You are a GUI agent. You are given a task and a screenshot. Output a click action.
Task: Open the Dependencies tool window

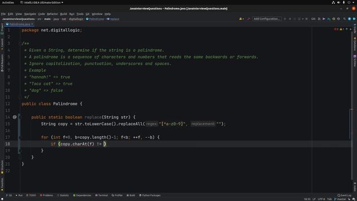coord(82,195)
